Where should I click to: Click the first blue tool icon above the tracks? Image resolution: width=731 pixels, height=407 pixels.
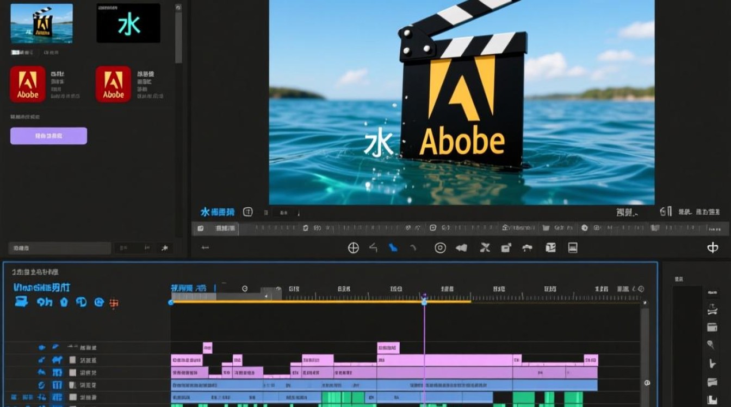[x=21, y=302]
